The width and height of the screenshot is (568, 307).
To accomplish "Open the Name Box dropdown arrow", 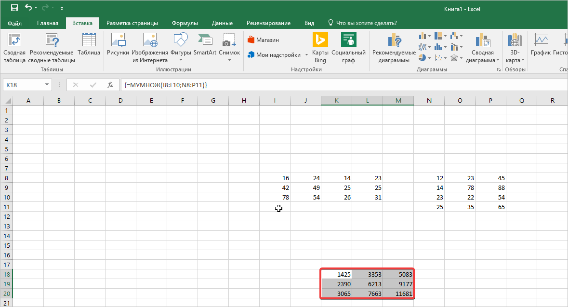I will (47, 85).
